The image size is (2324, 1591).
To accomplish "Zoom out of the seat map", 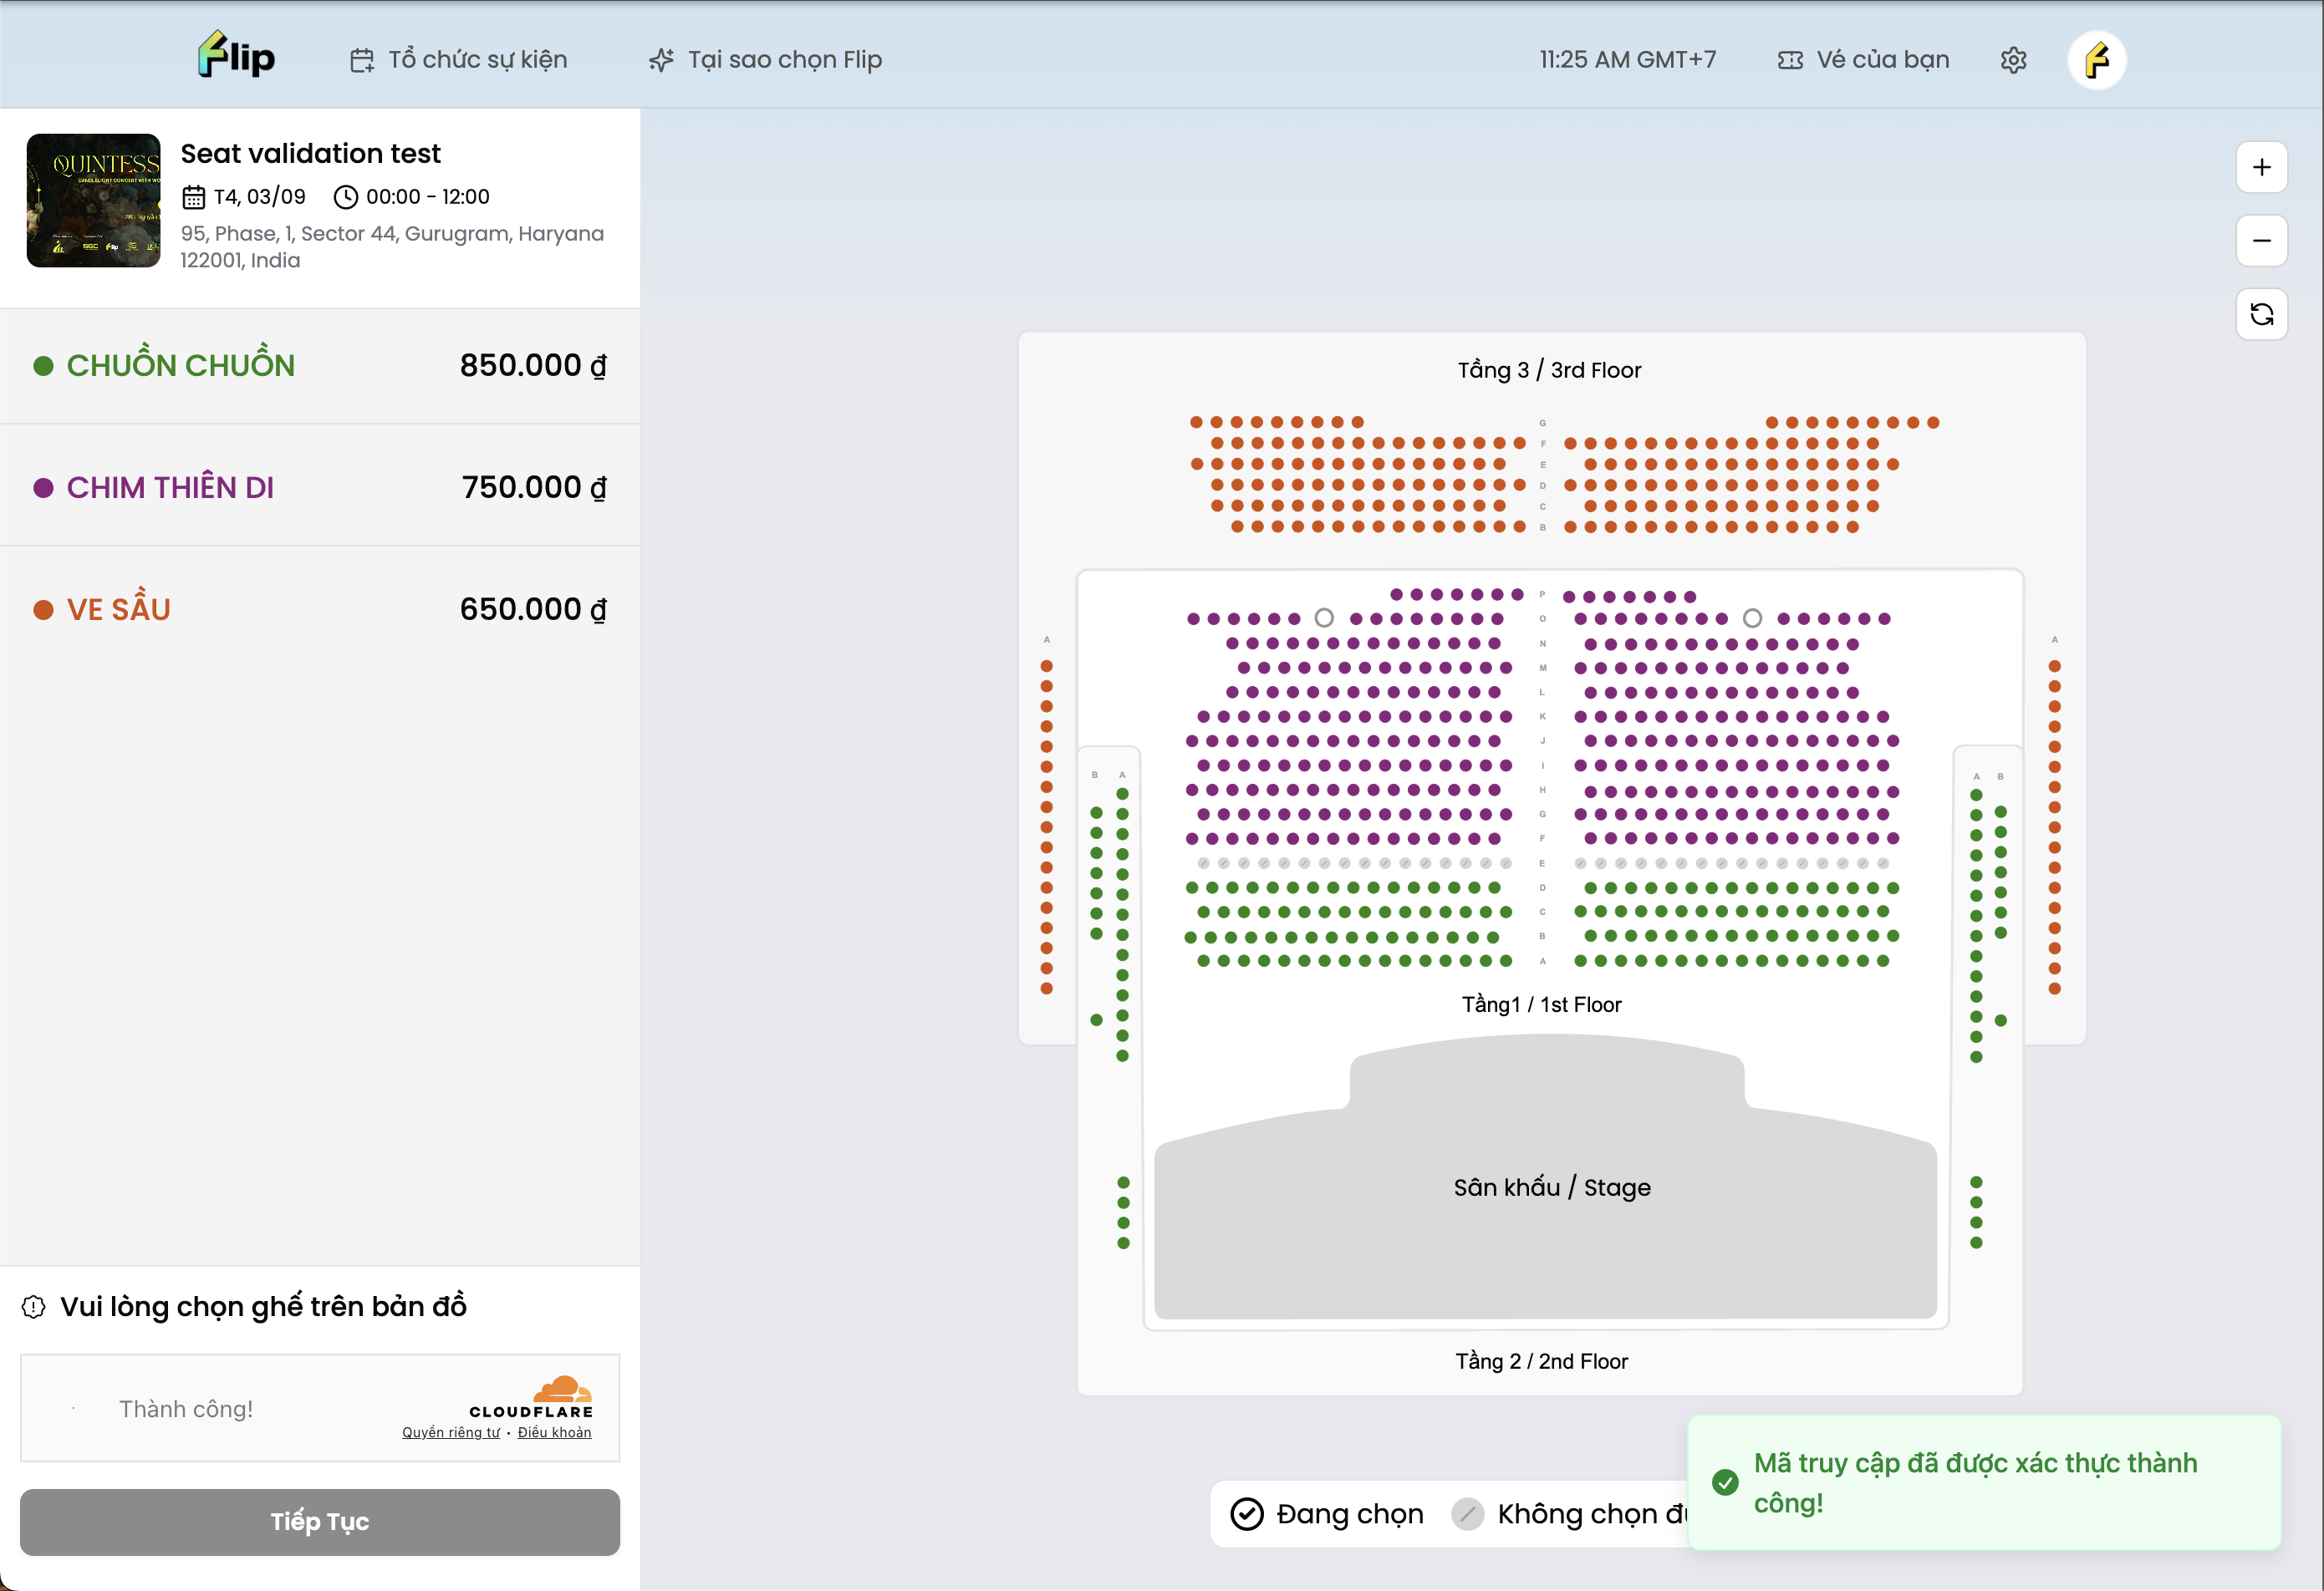I will coord(2261,241).
